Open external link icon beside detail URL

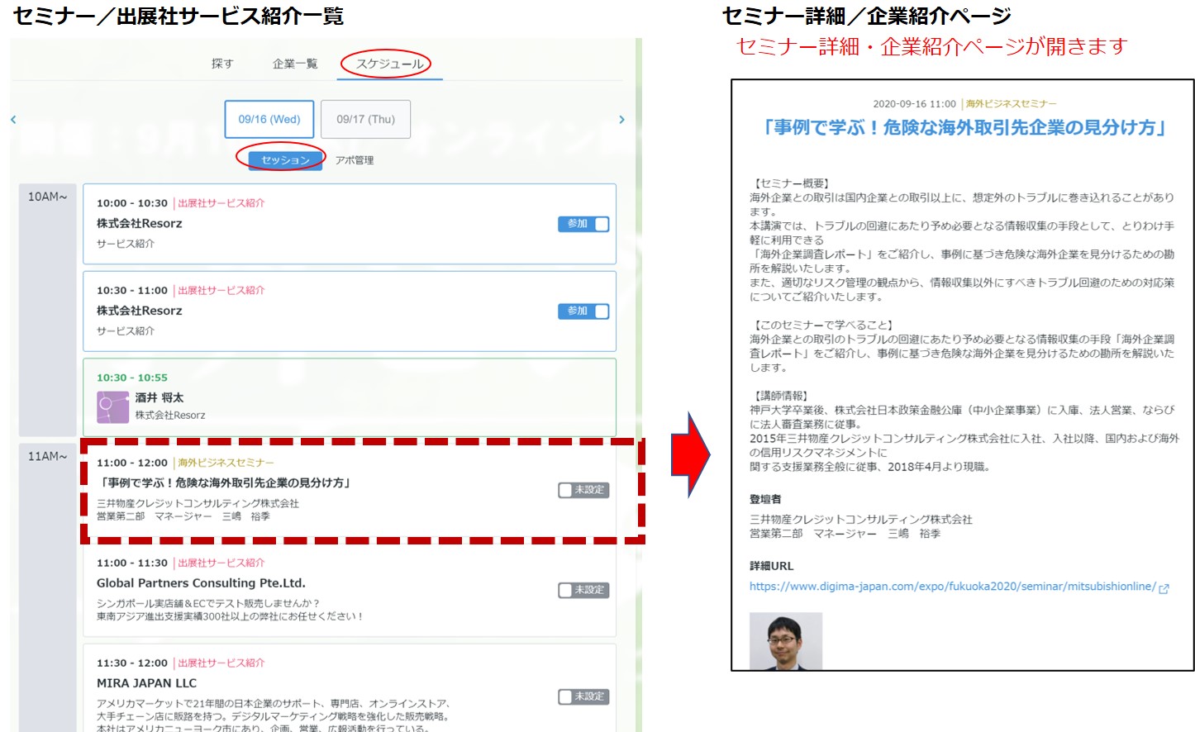click(1164, 588)
